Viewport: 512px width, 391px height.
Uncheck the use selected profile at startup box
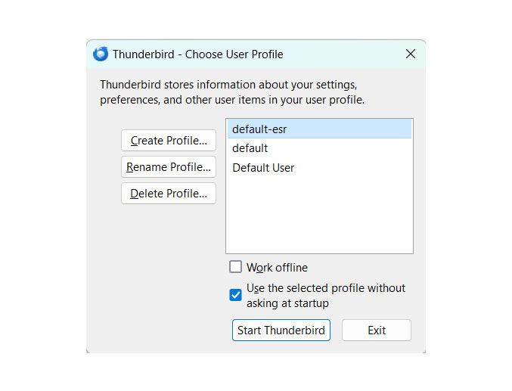[x=236, y=295]
